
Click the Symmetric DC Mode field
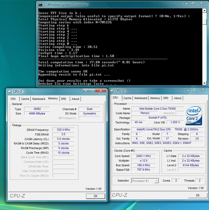point(89,113)
